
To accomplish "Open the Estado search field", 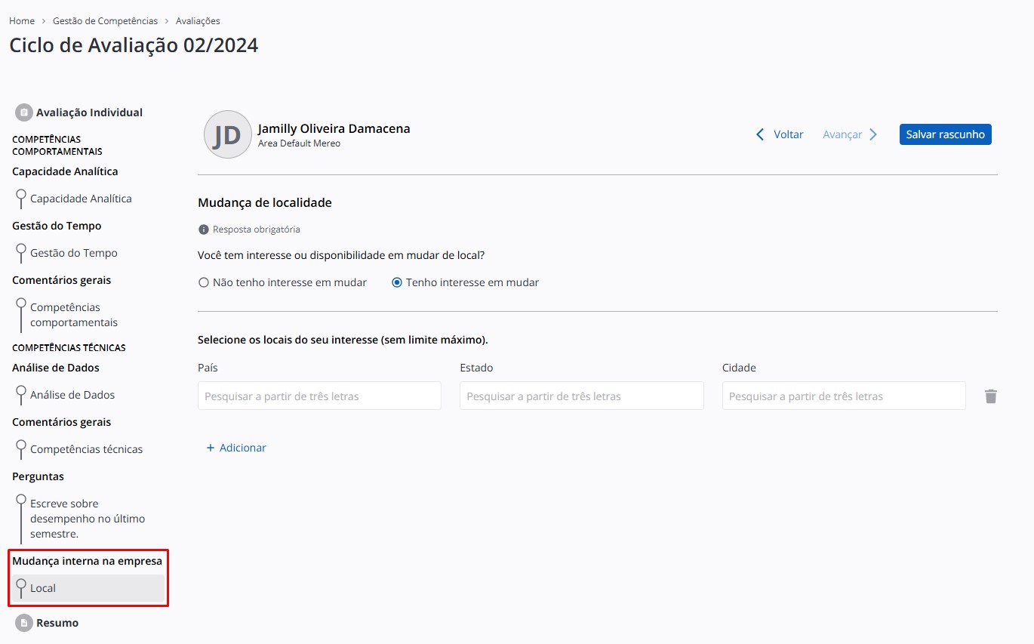I will pyautogui.click(x=581, y=396).
